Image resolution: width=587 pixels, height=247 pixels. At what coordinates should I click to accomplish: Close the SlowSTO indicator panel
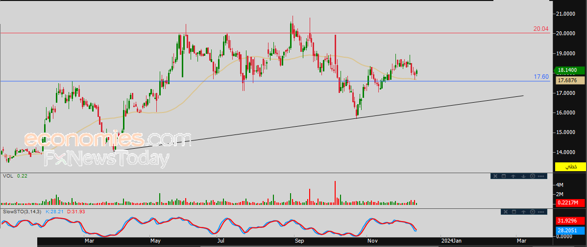(506, 212)
